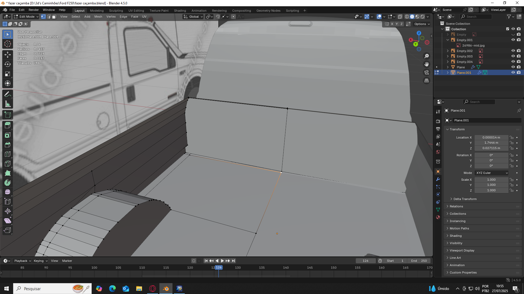Open the Mesh menu

[x=98, y=17]
